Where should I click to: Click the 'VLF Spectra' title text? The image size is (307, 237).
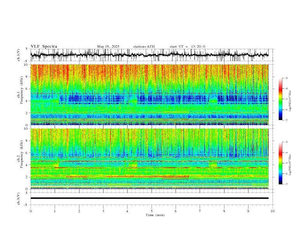pyautogui.click(x=44, y=46)
